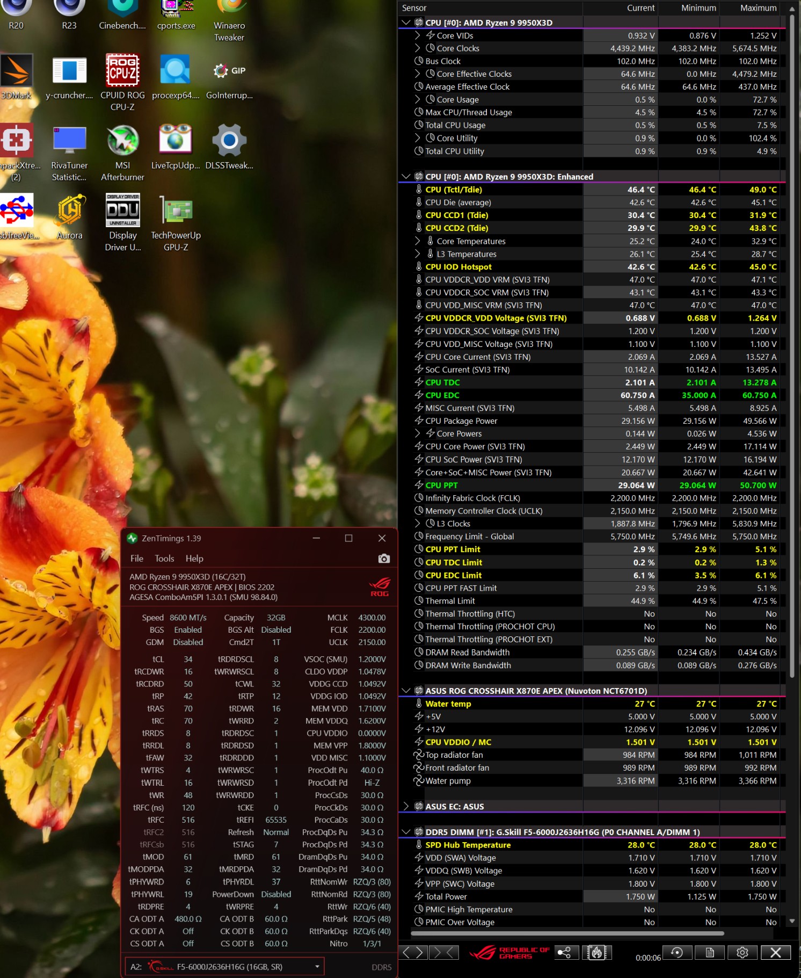
Task: Select the SPD Hub Temperature row
Action: (592, 845)
